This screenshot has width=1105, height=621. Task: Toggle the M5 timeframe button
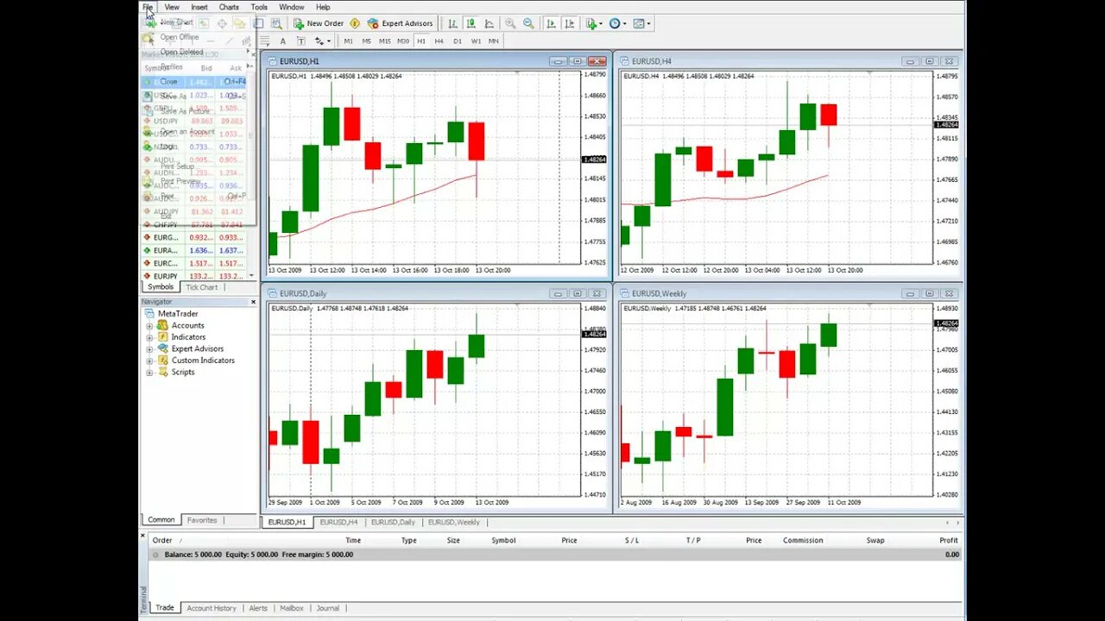pyautogui.click(x=366, y=41)
